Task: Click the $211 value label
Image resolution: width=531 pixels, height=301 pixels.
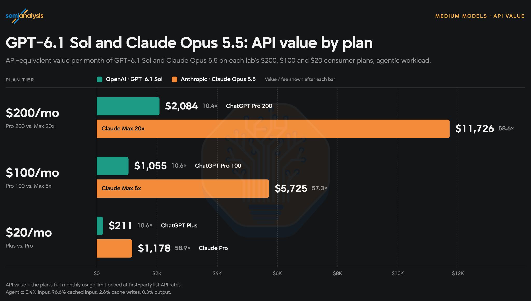Action: [x=121, y=226]
